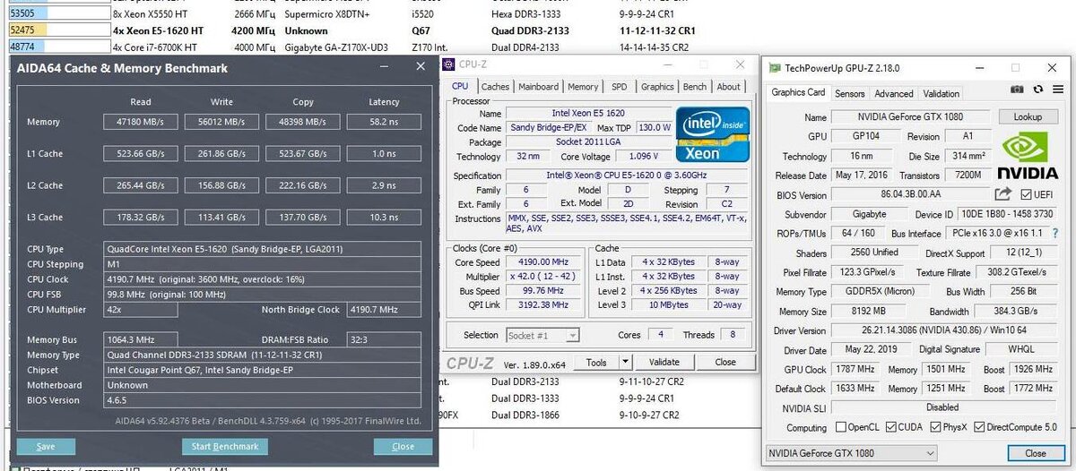Click the Close button in CPU-Z
The width and height of the screenshot is (1076, 471).
tap(725, 363)
